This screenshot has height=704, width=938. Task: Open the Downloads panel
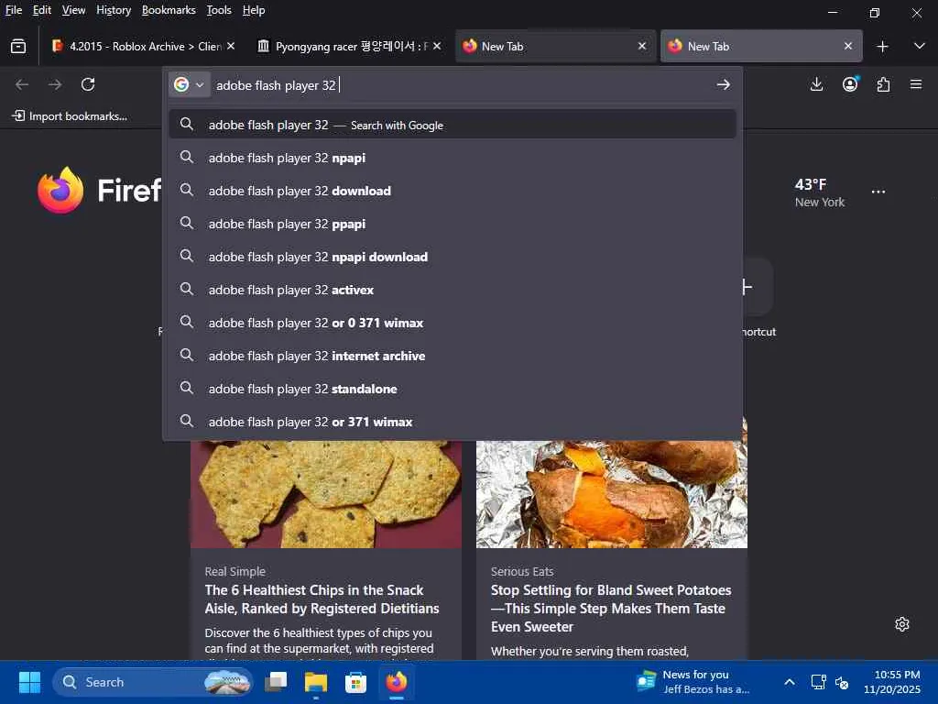click(816, 84)
